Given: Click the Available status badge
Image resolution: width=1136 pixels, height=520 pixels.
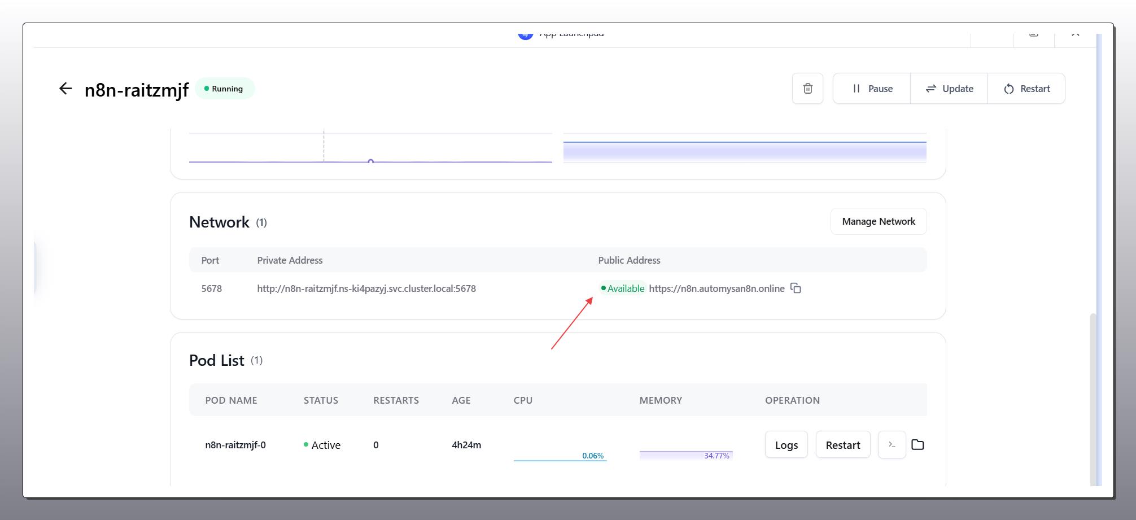Looking at the screenshot, I should (622, 289).
